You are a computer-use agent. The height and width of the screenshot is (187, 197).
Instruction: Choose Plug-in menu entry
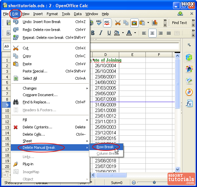[x=50, y=164]
